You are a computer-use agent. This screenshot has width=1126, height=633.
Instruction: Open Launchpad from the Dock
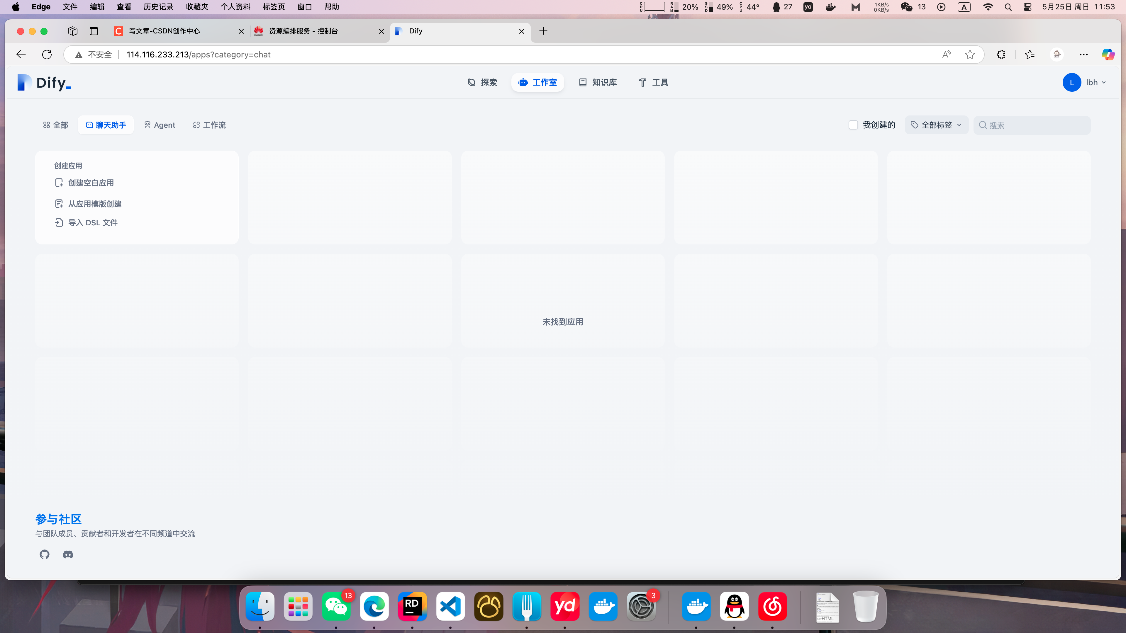click(x=298, y=606)
